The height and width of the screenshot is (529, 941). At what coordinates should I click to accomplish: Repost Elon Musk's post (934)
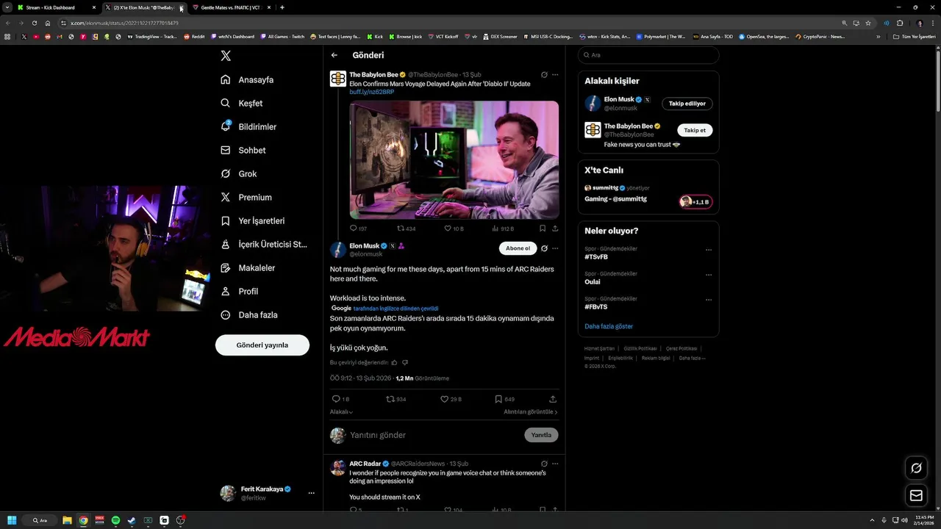[x=396, y=399]
